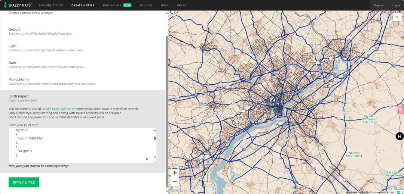The width and height of the screenshot is (404, 194).
Task: Open the Google Maps style array link
Action: pyautogui.click(x=58, y=109)
